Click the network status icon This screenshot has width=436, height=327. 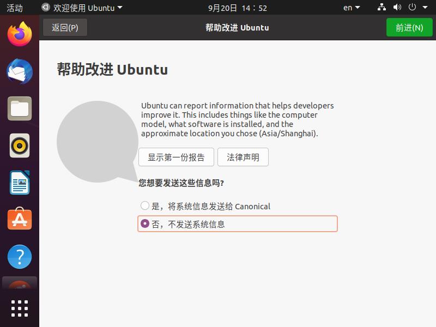point(381,7)
